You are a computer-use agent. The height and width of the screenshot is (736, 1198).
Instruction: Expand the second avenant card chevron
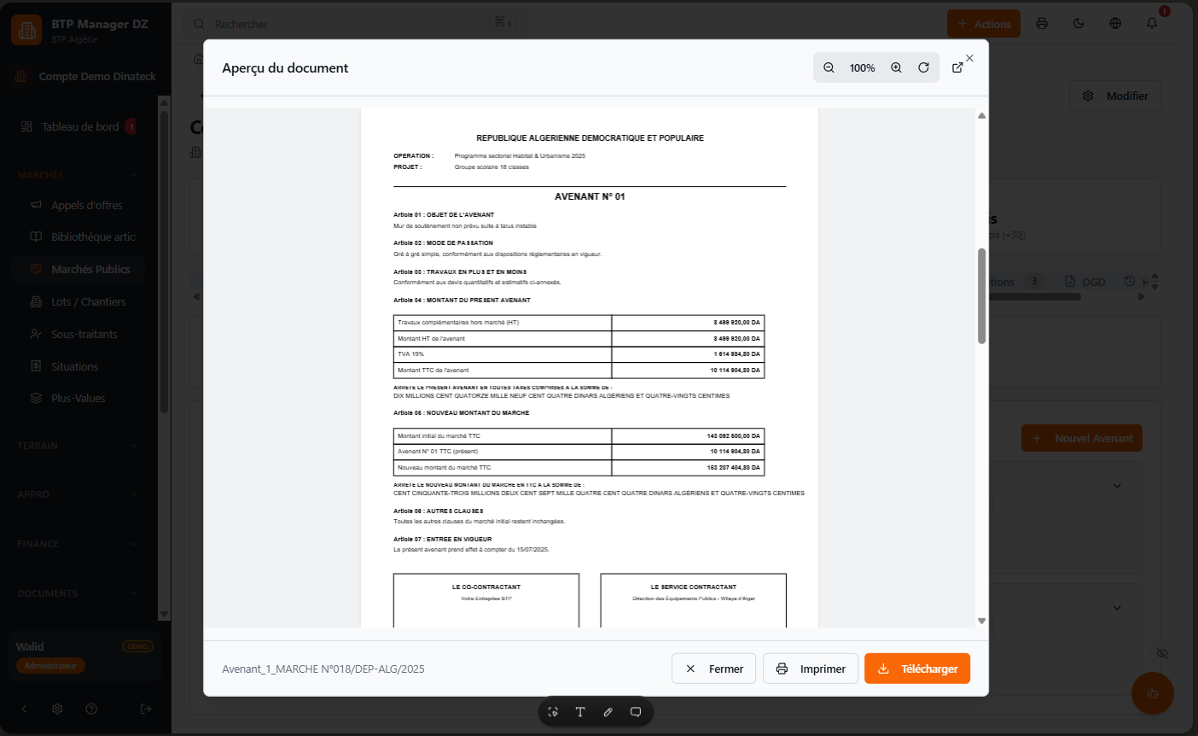pyautogui.click(x=1117, y=608)
